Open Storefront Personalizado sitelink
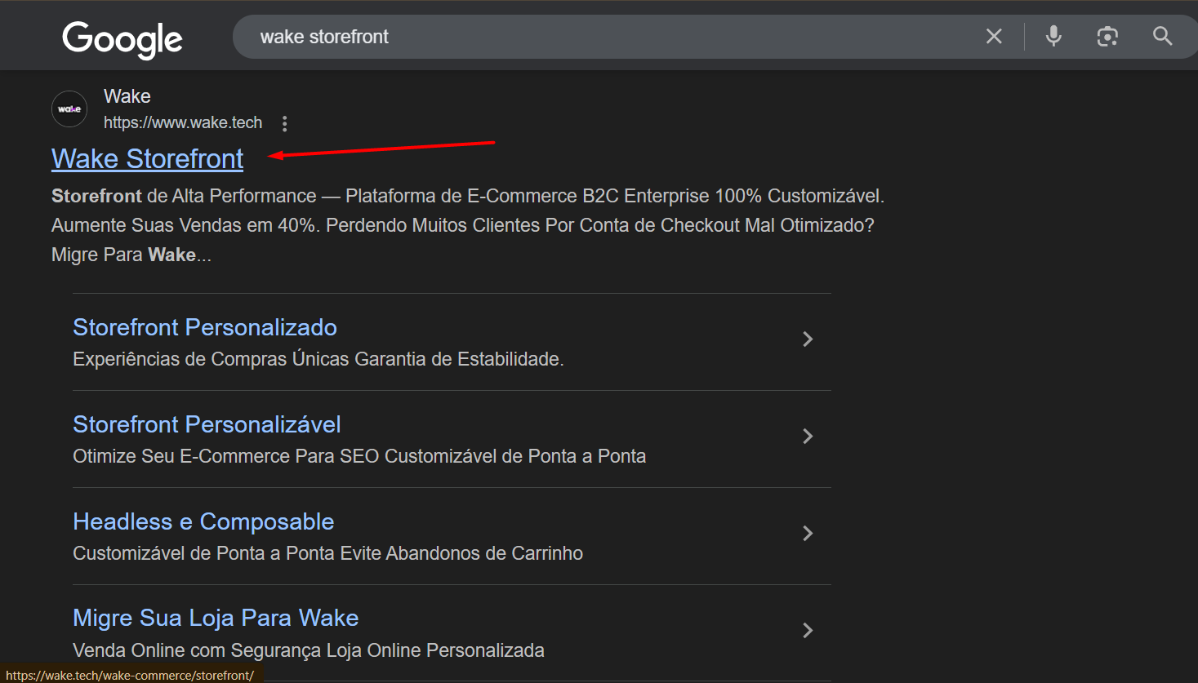The image size is (1198, 683). pos(205,327)
